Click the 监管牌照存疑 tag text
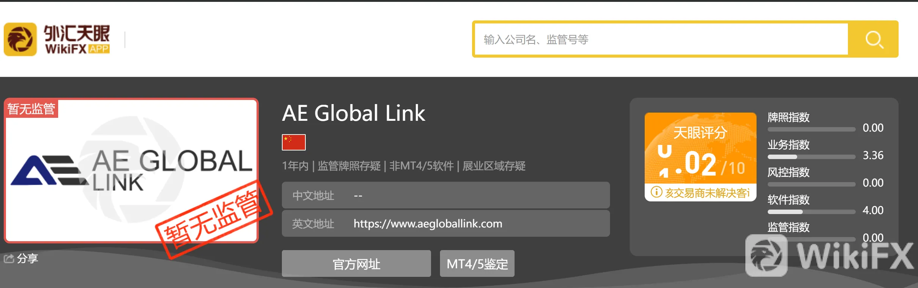 pyautogui.click(x=349, y=166)
